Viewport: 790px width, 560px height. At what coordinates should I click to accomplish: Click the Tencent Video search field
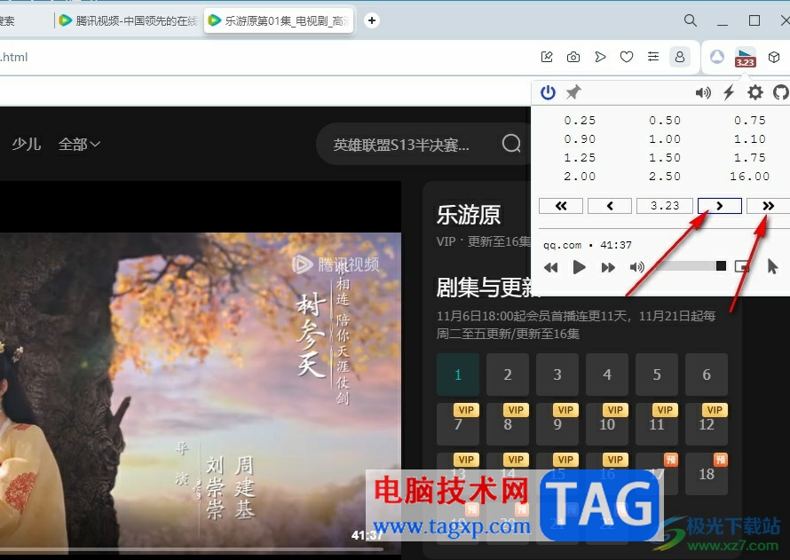[x=400, y=145]
